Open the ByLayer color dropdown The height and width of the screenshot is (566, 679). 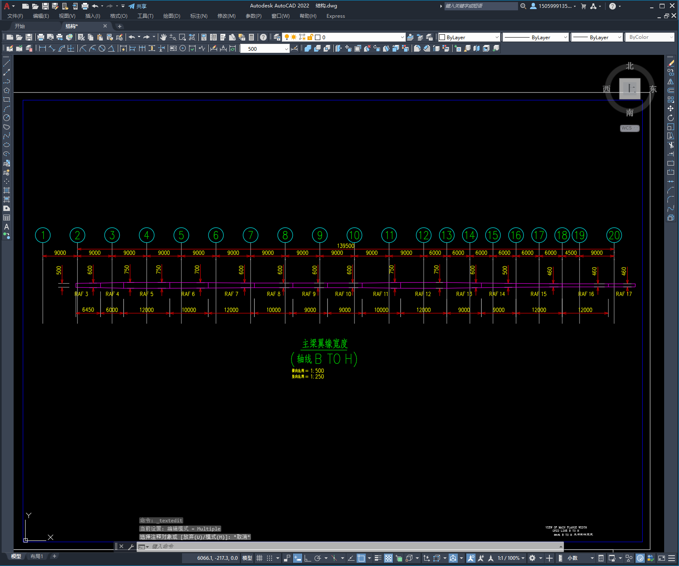(469, 37)
